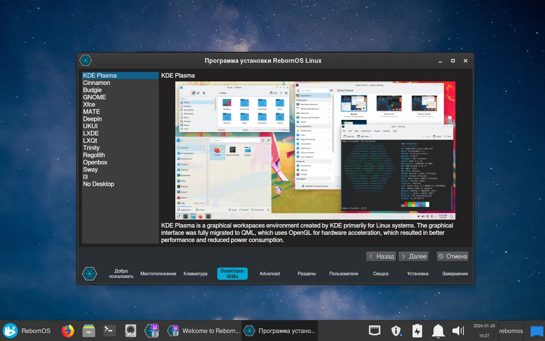The height and width of the screenshot is (341, 545).
Task: Go to the Desktops/WMs step
Action: click(x=232, y=274)
